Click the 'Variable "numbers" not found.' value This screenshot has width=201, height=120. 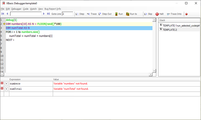pyautogui.click(x=71, y=84)
